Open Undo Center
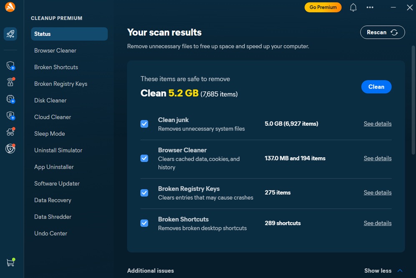Screen dimensions: 416x278 tap(50, 233)
